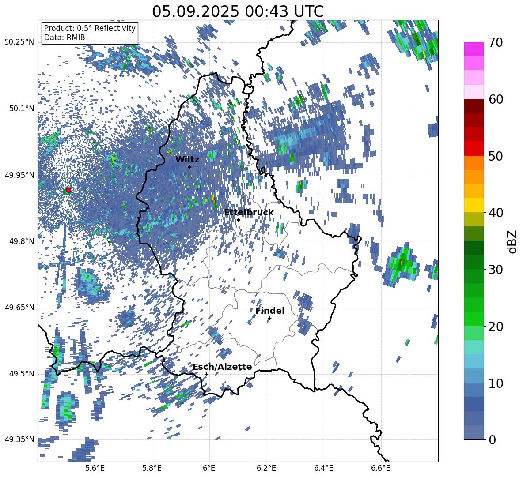Click the 6.6°E longitude label
The height and width of the screenshot is (477, 523).
click(381, 468)
